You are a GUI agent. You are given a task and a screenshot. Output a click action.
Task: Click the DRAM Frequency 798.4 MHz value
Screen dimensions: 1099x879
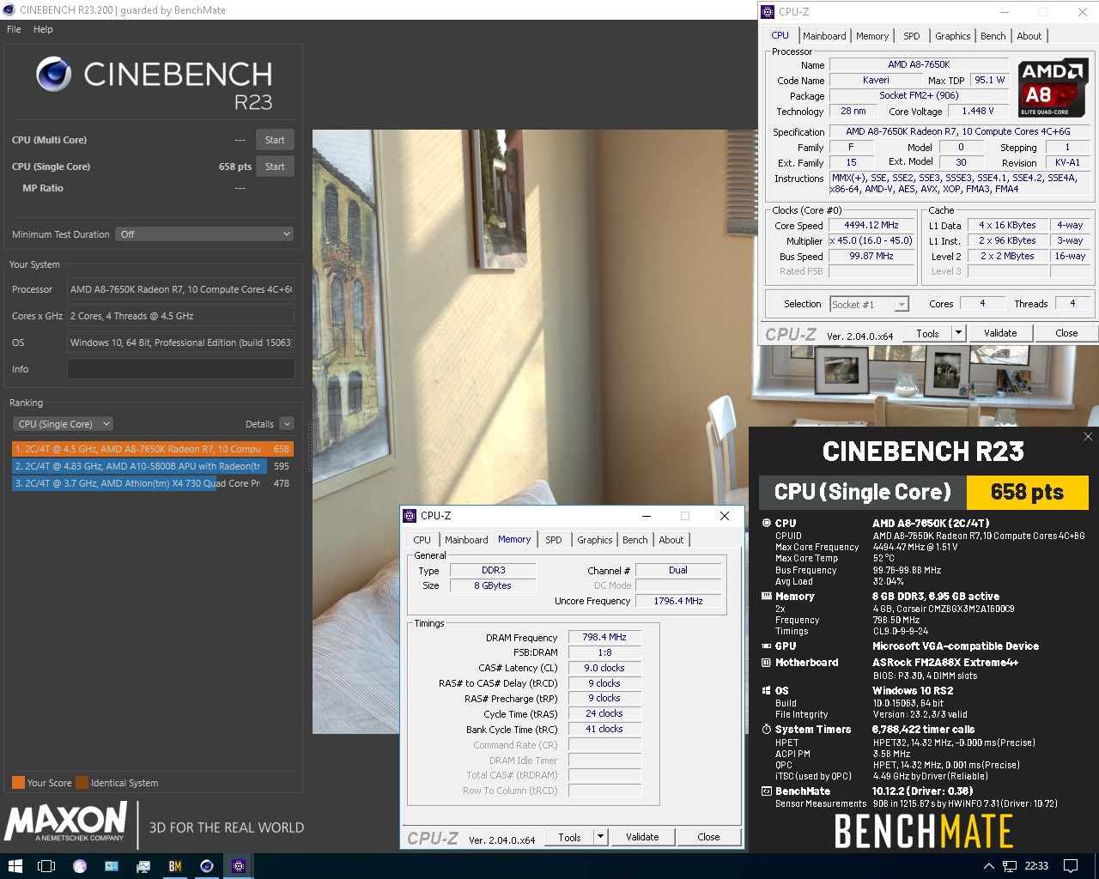604,637
